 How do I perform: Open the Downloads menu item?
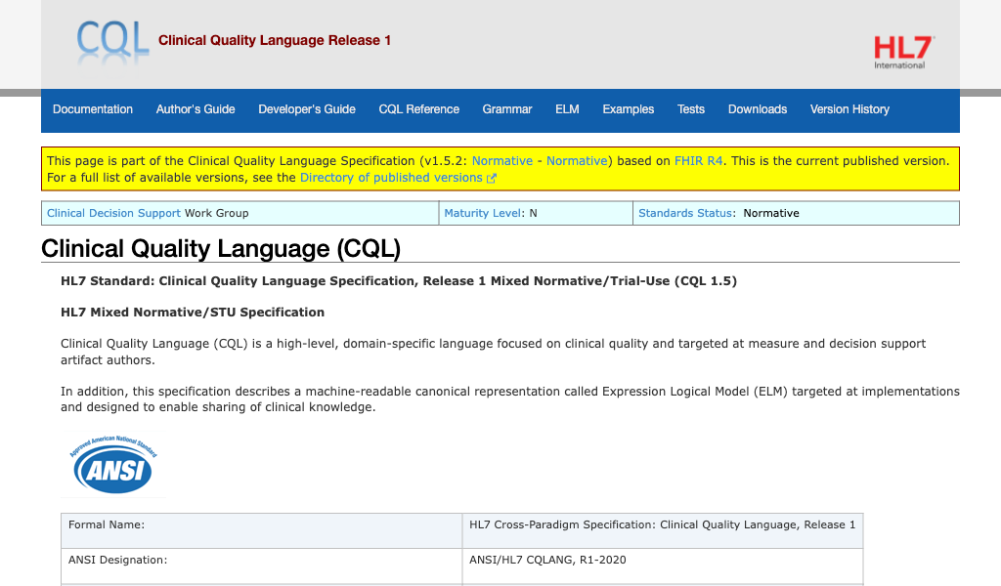[x=758, y=109]
